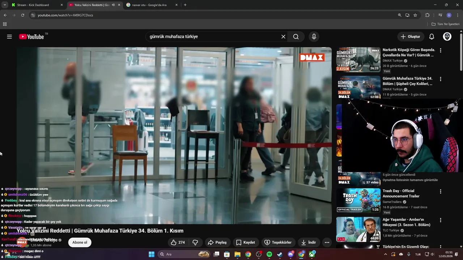Open the TLC Turkiye channel name
Viewport: 463px width, 260px height.
(x=391, y=230)
